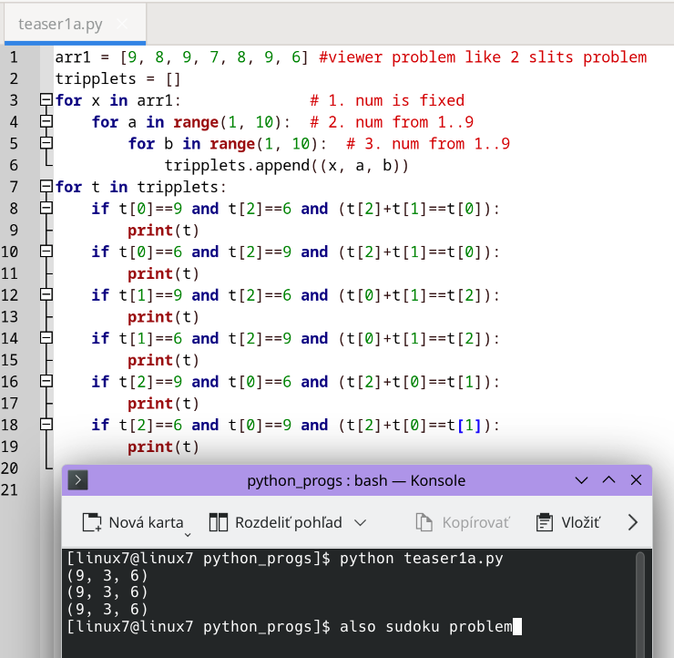674x658 pixels.
Task: Click the comment '# 2. num from 1..9'
Action: coord(392,122)
